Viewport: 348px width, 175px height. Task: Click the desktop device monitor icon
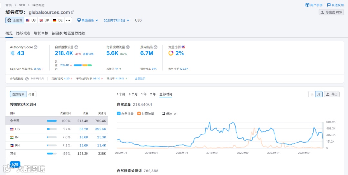pyautogui.click(x=79, y=20)
